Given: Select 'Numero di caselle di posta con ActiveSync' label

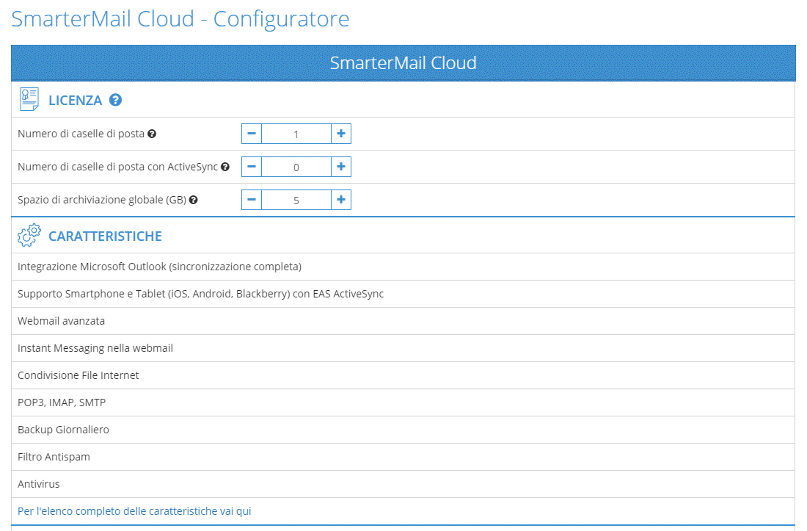Looking at the screenshot, I should click(x=118, y=167).
